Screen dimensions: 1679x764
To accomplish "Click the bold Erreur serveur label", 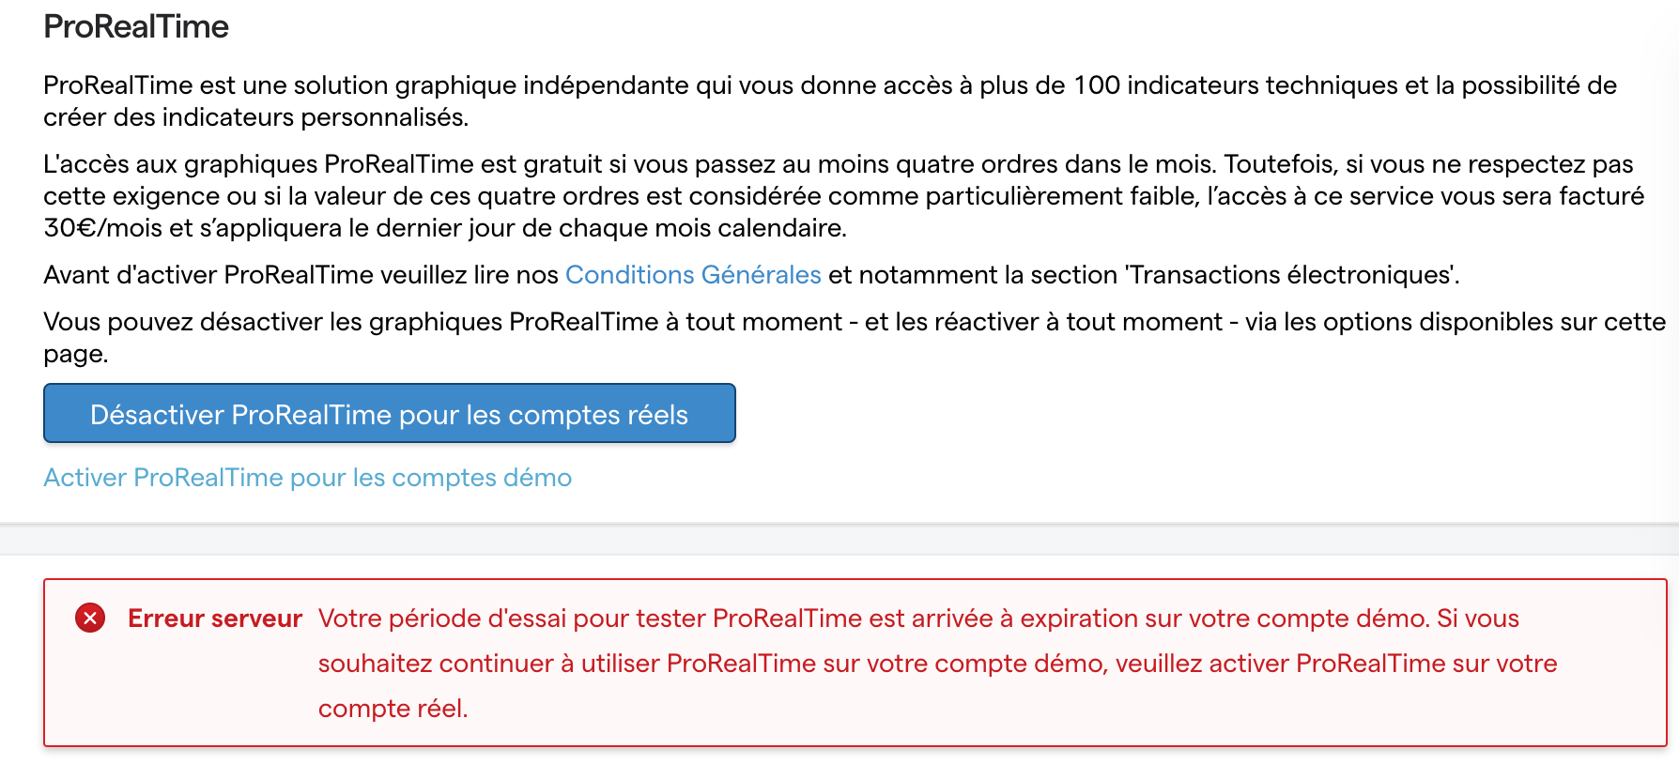I will [x=215, y=619].
